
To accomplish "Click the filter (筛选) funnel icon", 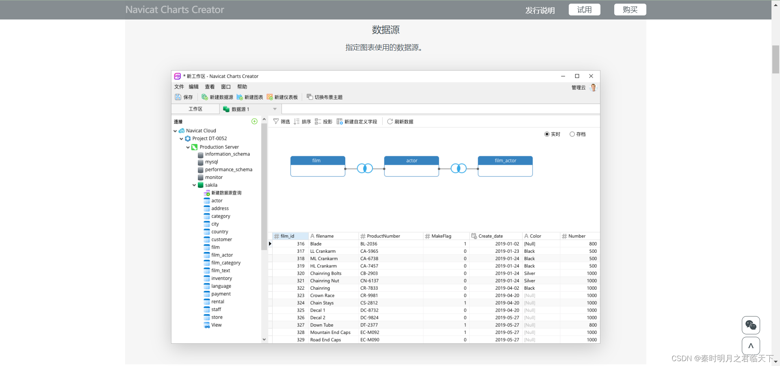I will point(276,121).
